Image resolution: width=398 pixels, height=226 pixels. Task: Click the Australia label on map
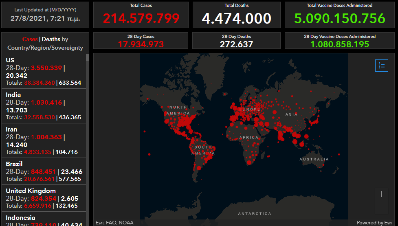coord(314,159)
